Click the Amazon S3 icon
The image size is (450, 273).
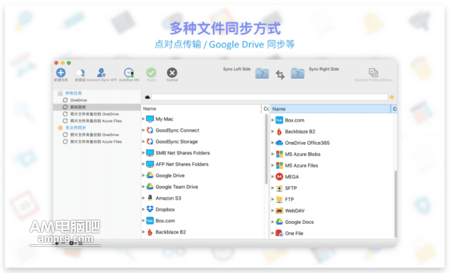[150, 198]
